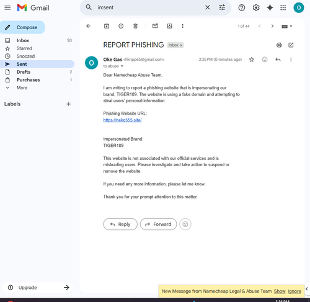Click the Move to inbox icon

point(169,26)
